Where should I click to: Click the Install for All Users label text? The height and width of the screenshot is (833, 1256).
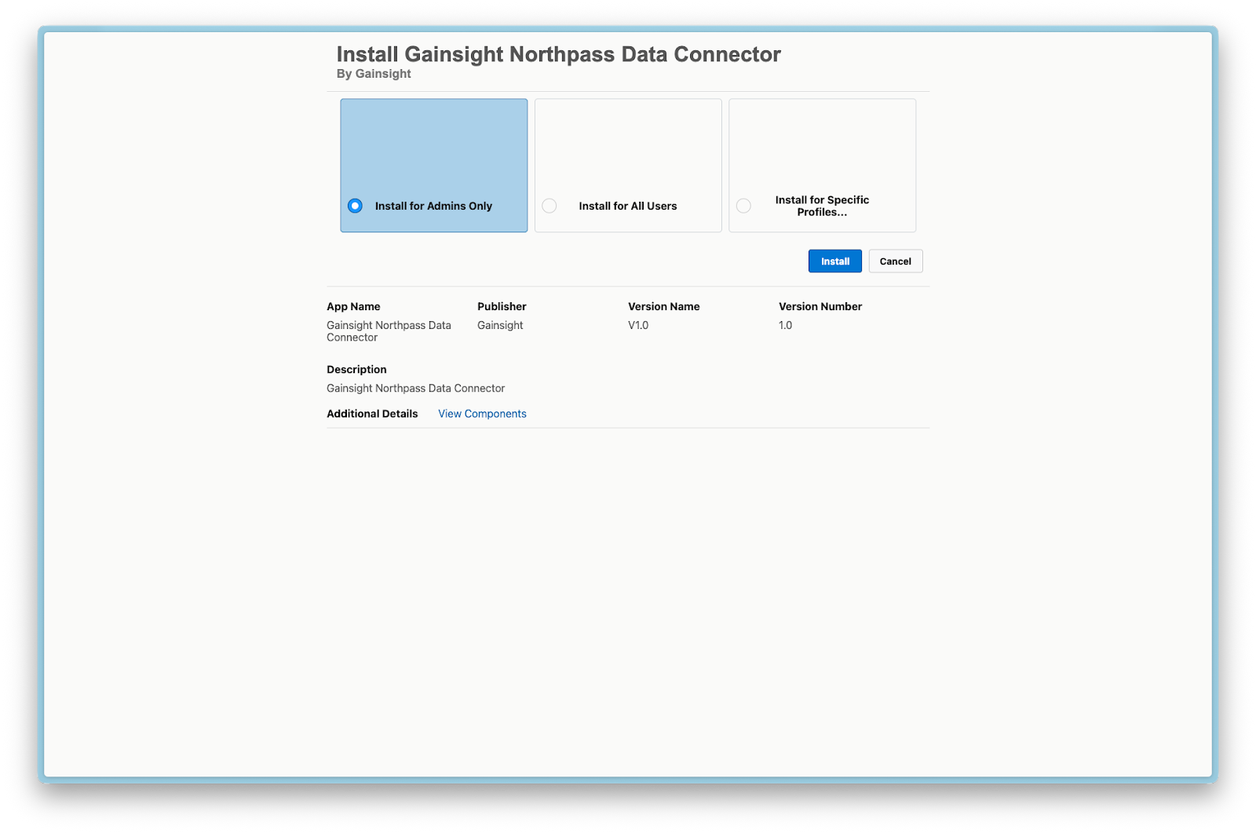point(627,206)
